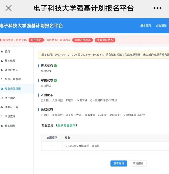Click the home icon beside 首页

(2, 52)
